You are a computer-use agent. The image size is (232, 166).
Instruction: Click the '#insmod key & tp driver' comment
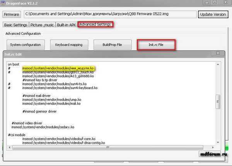[x=40, y=80]
